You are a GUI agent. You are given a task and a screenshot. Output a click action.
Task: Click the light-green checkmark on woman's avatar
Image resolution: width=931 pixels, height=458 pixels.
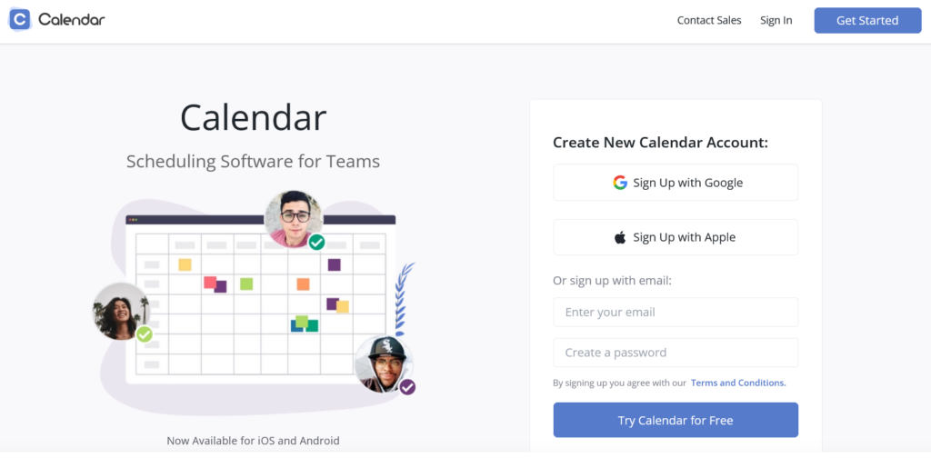click(x=145, y=334)
